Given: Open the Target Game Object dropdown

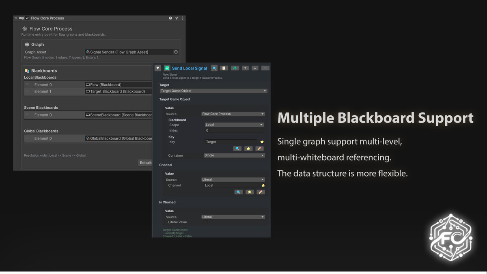Looking at the screenshot, I should (213, 91).
